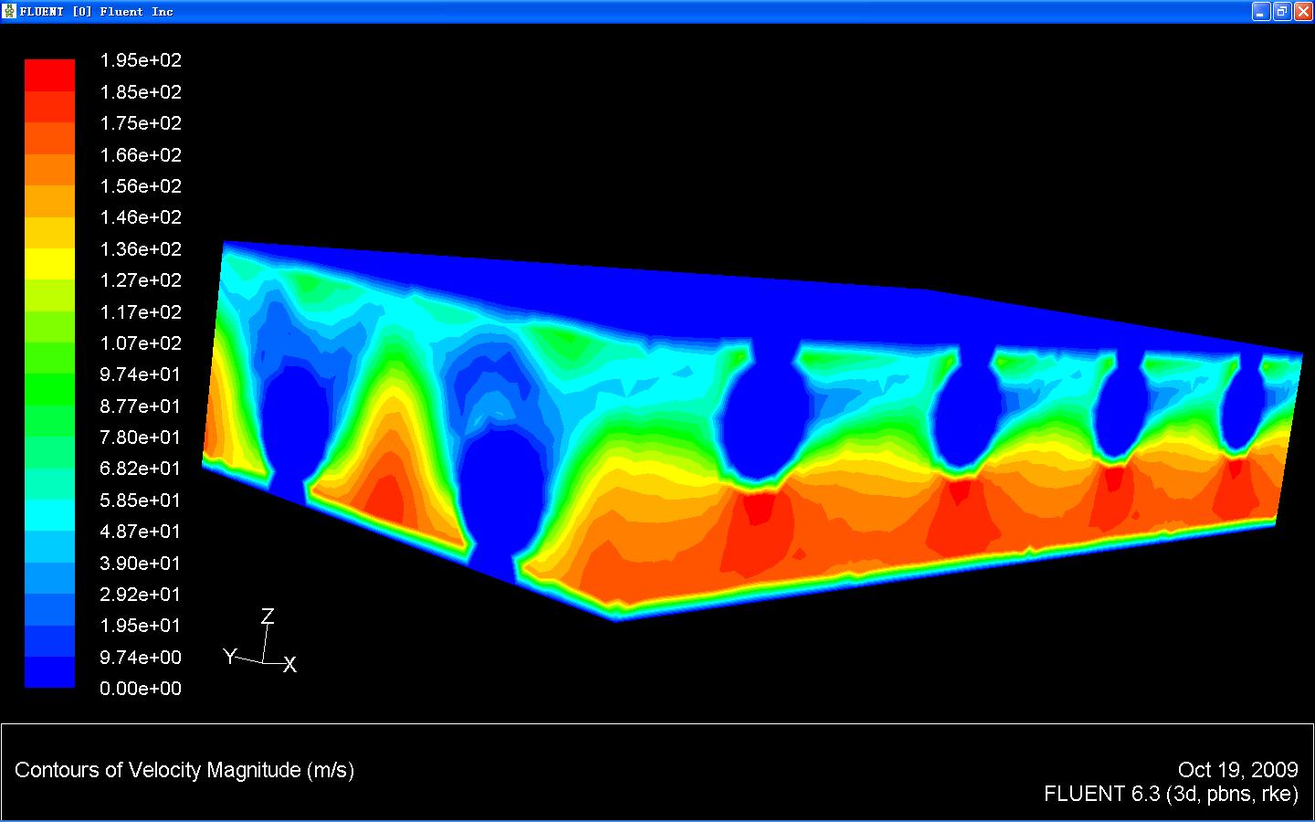Click the Oct 19, 2009 date text
Screen dimensions: 1315x822
tap(1237, 770)
